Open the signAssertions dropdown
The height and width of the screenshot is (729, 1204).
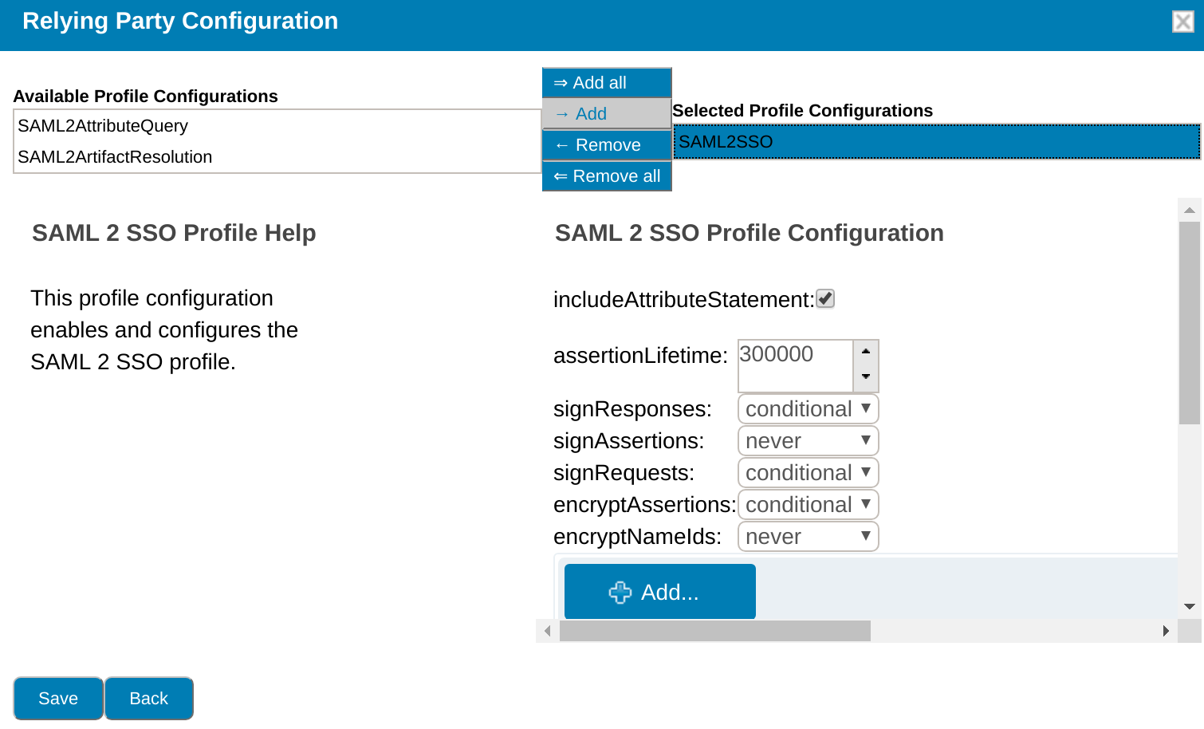tap(808, 441)
